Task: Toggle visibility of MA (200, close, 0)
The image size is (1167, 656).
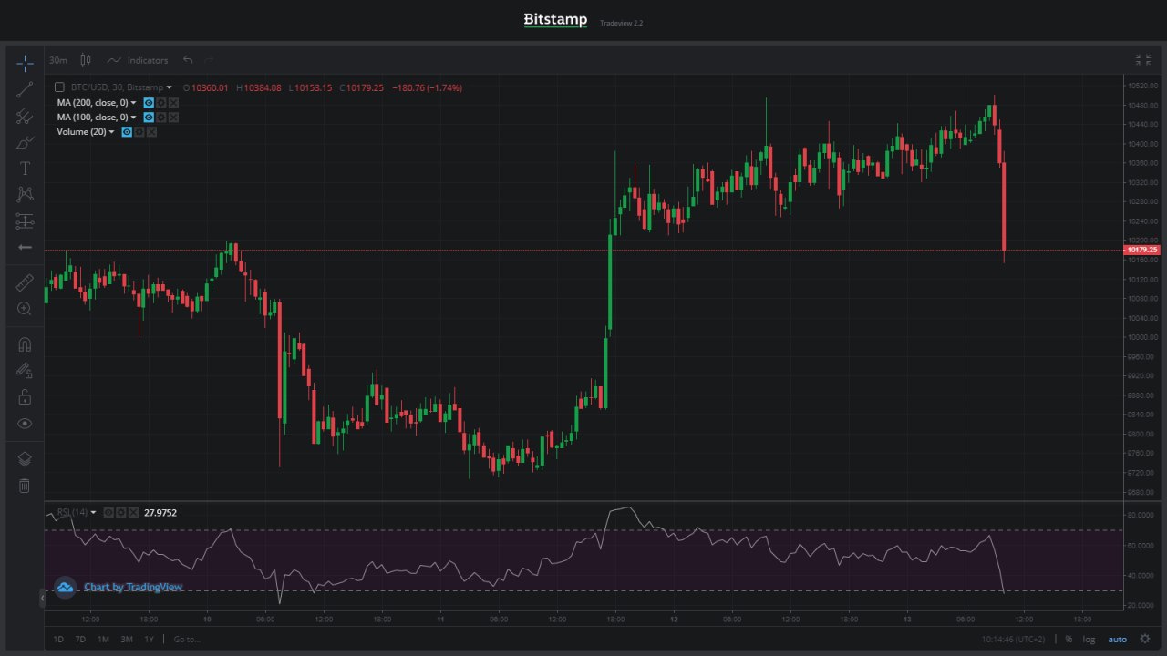Action: pos(149,103)
